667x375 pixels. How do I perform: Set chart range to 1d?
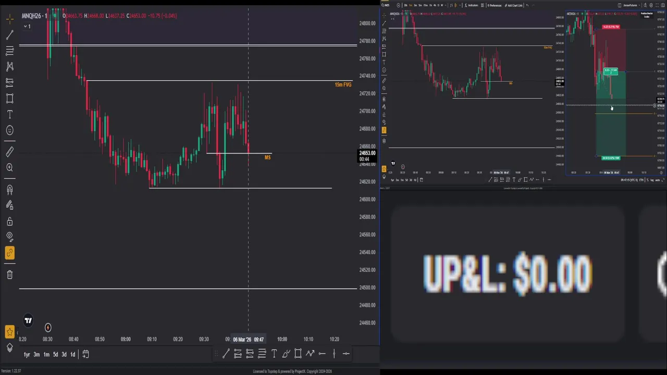click(x=73, y=354)
